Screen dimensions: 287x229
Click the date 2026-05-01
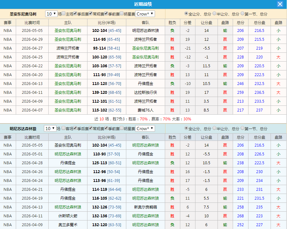pos(32,154)
